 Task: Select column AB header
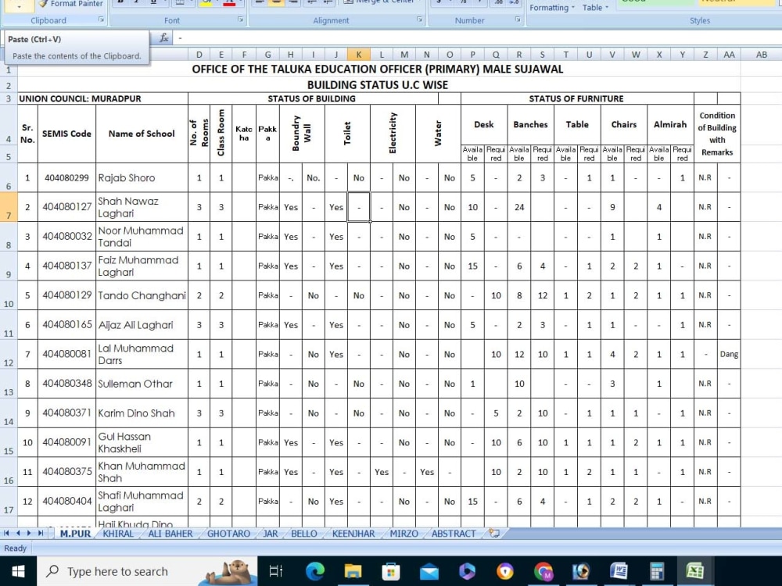click(x=761, y=55)
